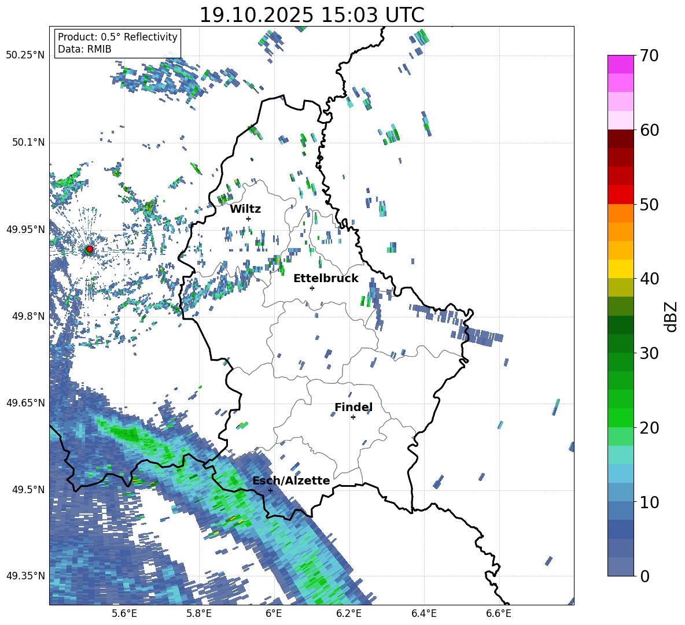Pick the magenta top colorbar segment

tap(620, 65)
